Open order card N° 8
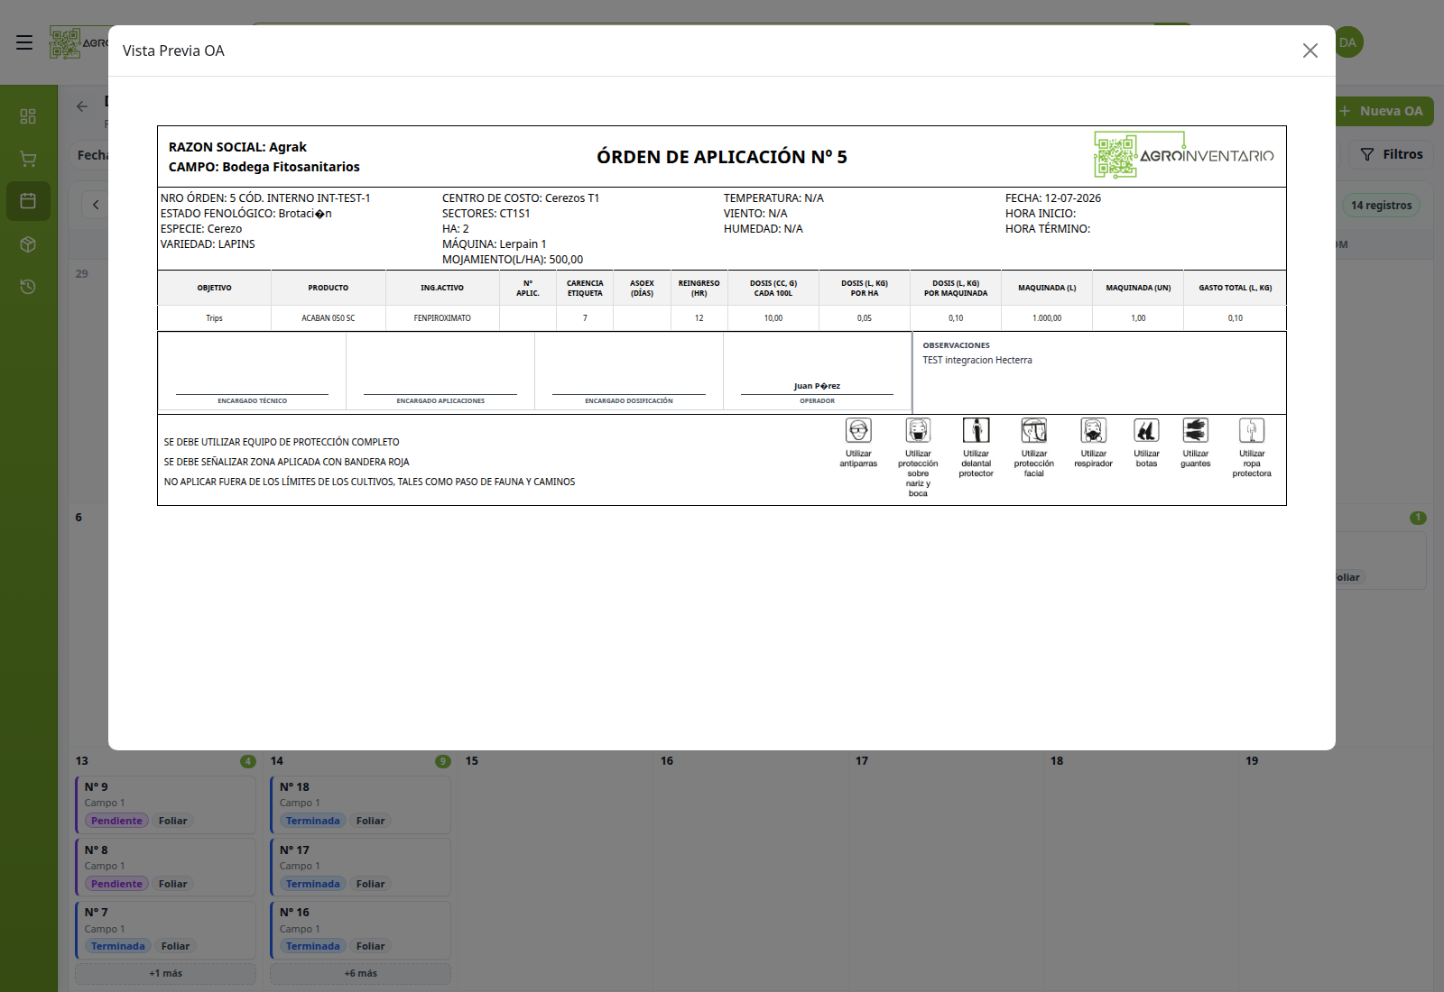Image resolution: width=1444 pixels, height=992 pixels. 165,868
